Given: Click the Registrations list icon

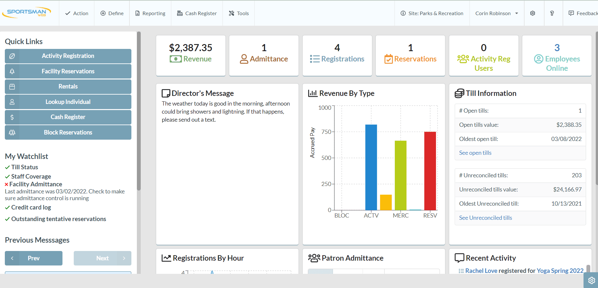Looking at the screenshot, I should pos(315,59).
